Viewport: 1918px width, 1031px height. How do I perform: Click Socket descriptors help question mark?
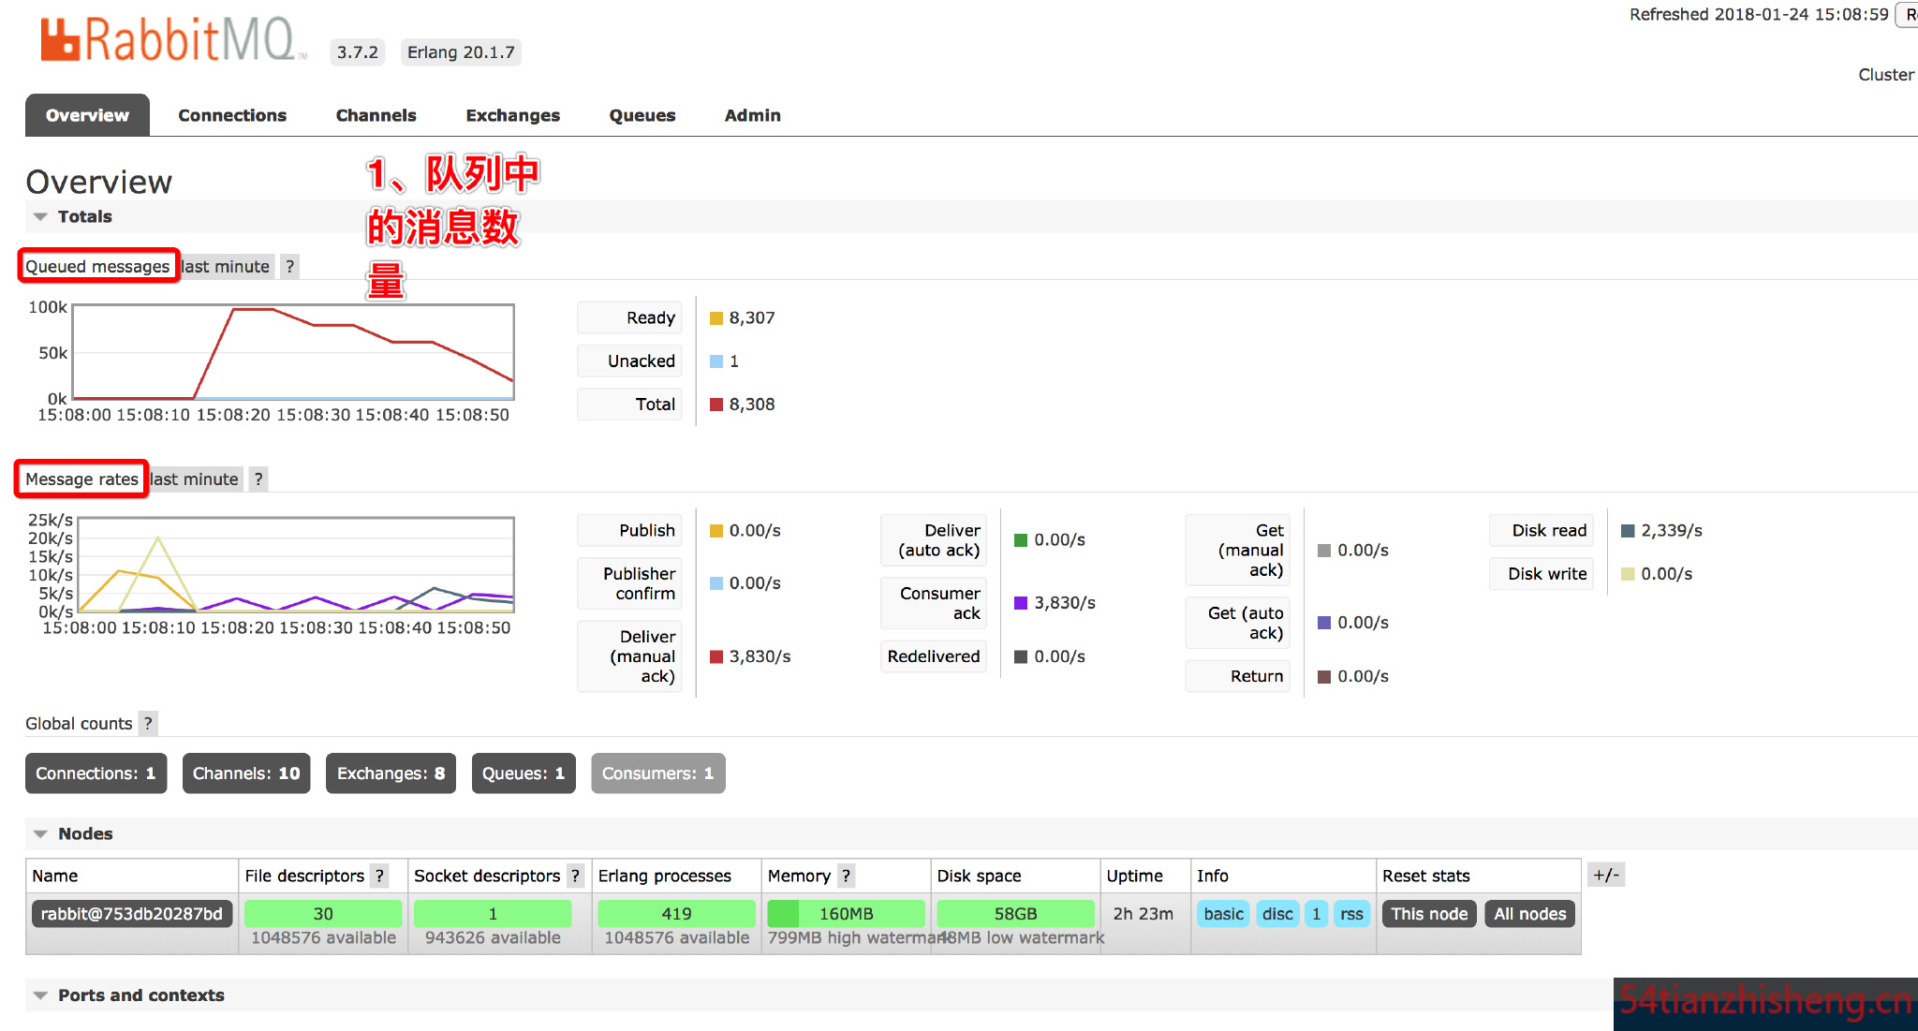(575, 876)
